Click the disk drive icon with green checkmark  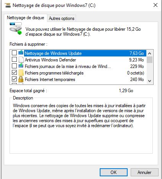(x=16, y=29)
